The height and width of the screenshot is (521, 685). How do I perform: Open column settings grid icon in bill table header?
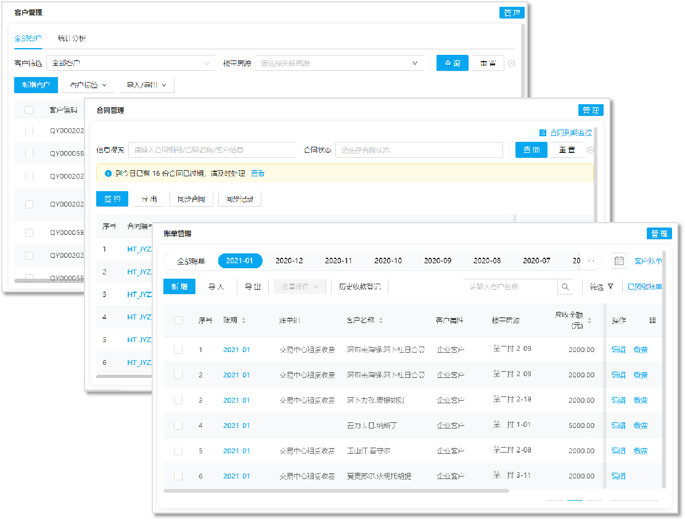tap(653, 320)
